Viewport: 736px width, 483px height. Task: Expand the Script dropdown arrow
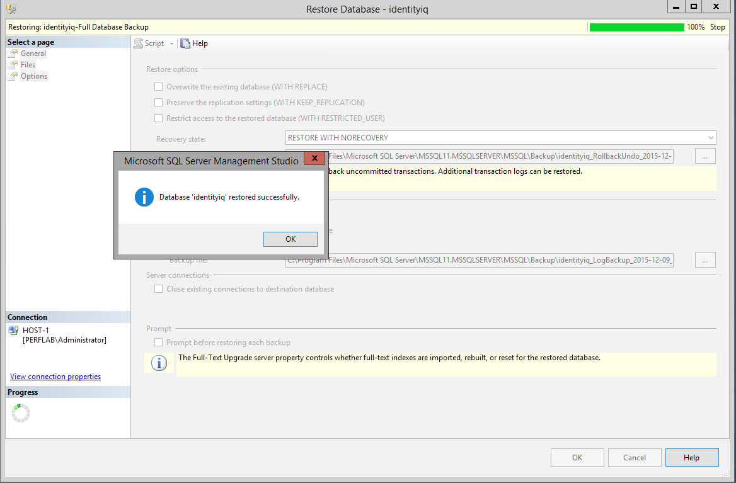[x=171, y=43]
